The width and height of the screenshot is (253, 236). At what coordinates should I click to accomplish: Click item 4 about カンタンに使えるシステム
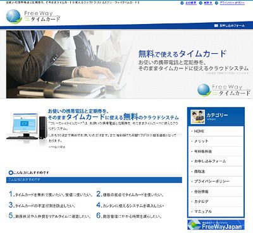pos(130,205)
